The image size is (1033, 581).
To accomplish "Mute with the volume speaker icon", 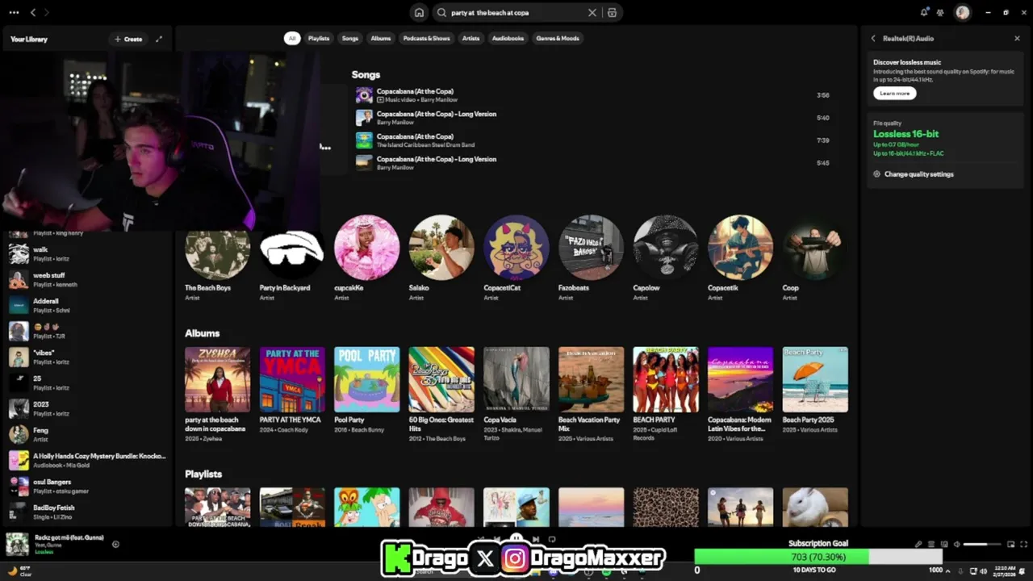I will [957, 544].
